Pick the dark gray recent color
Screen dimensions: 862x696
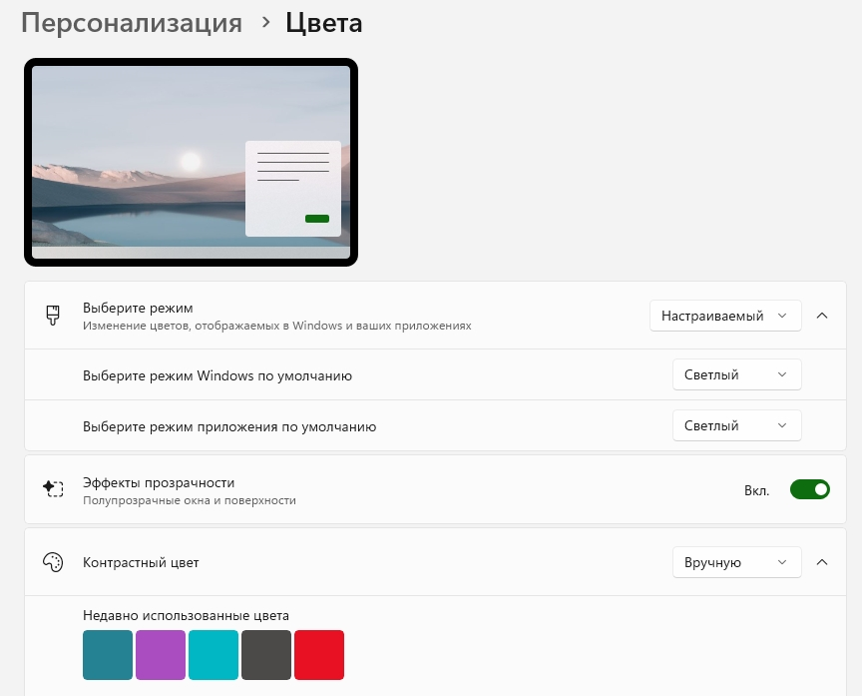pos(266,655)
